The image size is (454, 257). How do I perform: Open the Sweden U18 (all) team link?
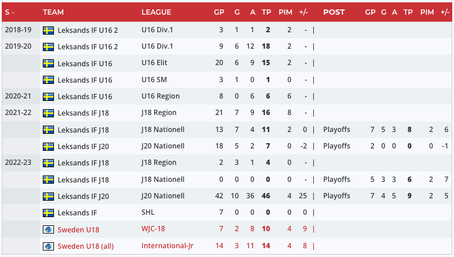tap(86, 245)
